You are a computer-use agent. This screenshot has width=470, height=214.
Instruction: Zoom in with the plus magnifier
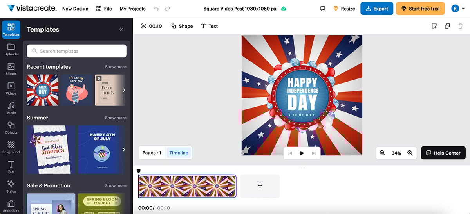tap(410, 153)
